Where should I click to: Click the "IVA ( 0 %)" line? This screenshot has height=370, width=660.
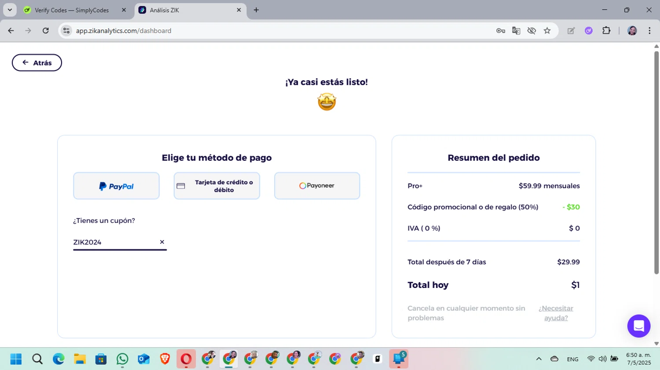[424, 228]
